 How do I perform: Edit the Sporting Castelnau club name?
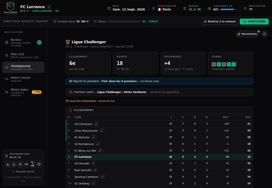coord(103,177)
